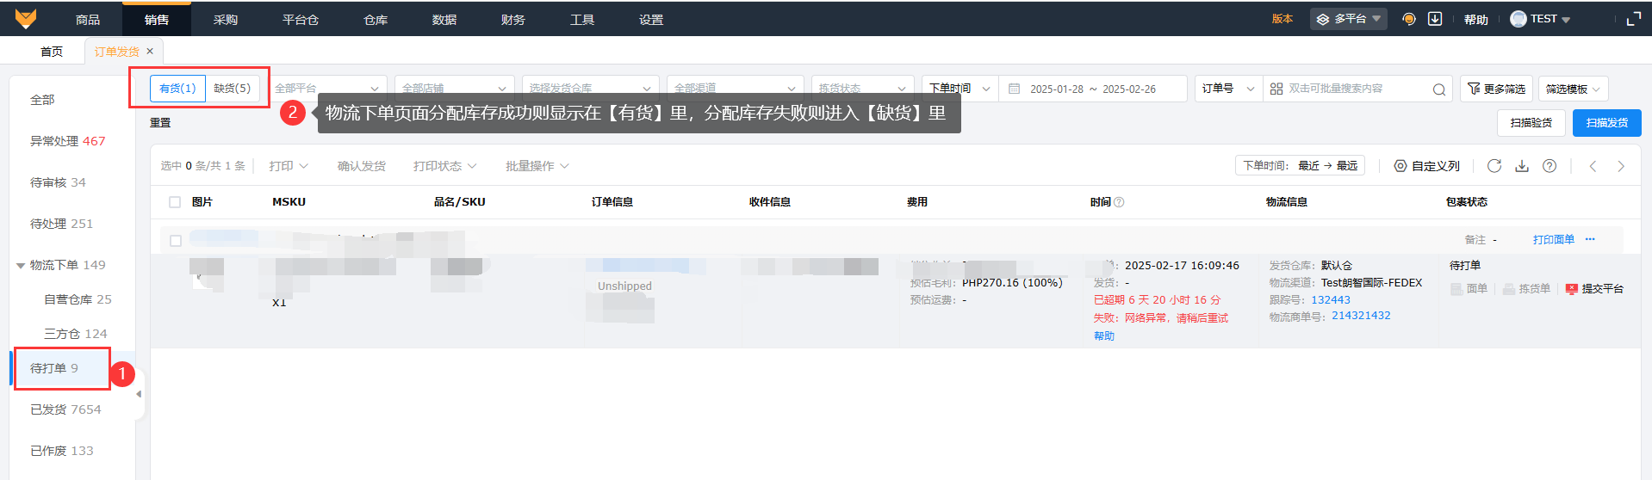Collapse the left sidebar handle

[139, 394]
